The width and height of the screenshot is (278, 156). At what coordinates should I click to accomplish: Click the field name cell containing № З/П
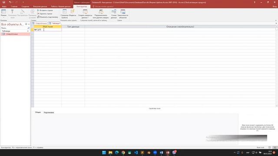coord(48,30)
